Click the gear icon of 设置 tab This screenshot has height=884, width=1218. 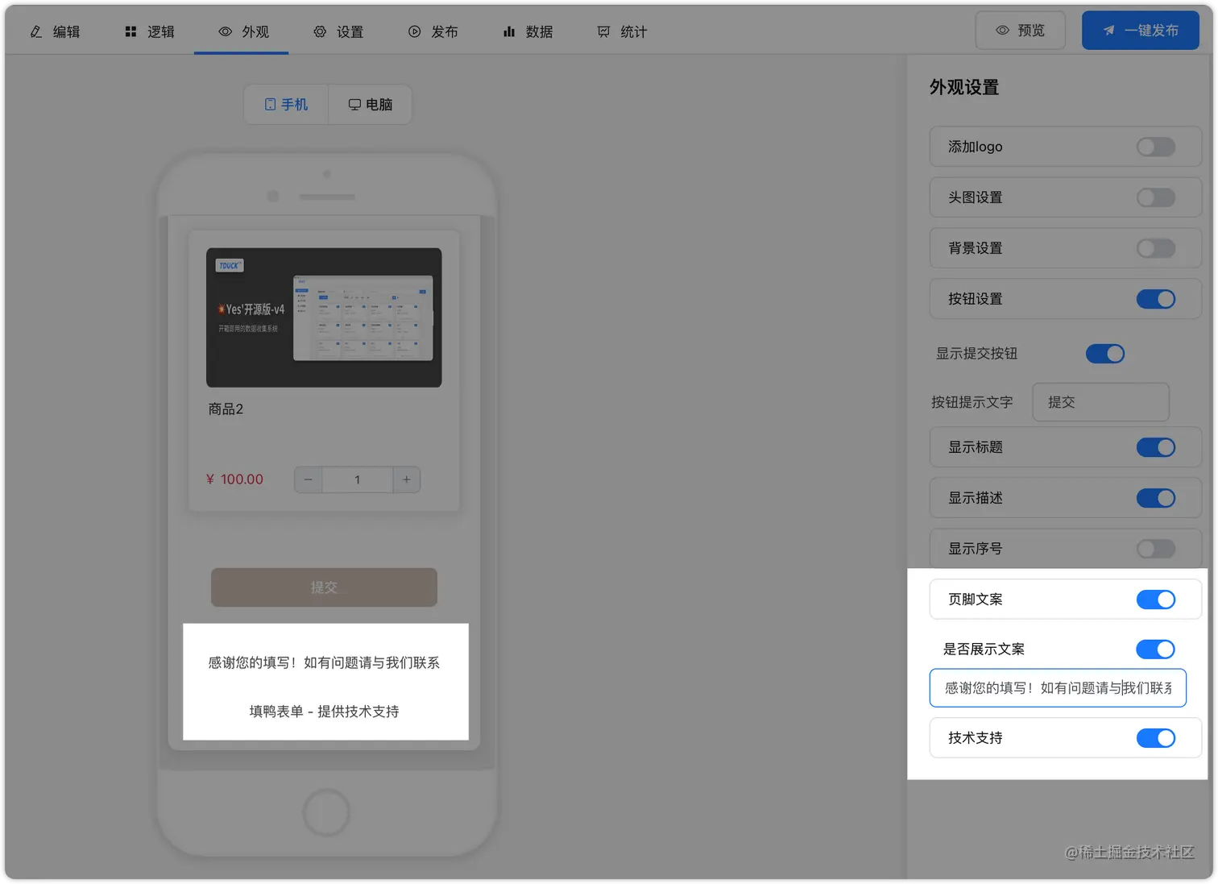click(x=320, y=31)
